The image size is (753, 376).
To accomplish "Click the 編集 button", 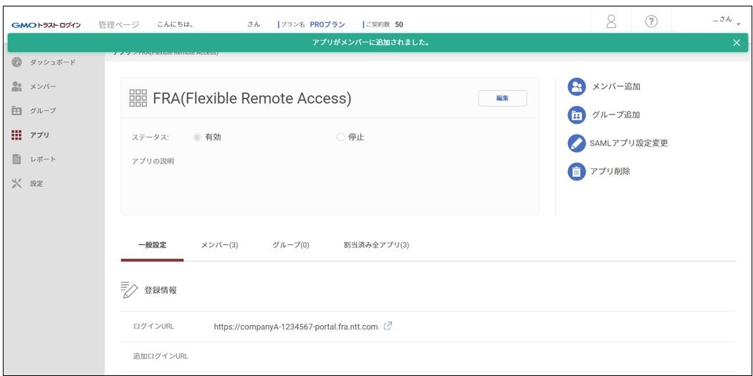I will pyautogui.click(x=502, y=98).
